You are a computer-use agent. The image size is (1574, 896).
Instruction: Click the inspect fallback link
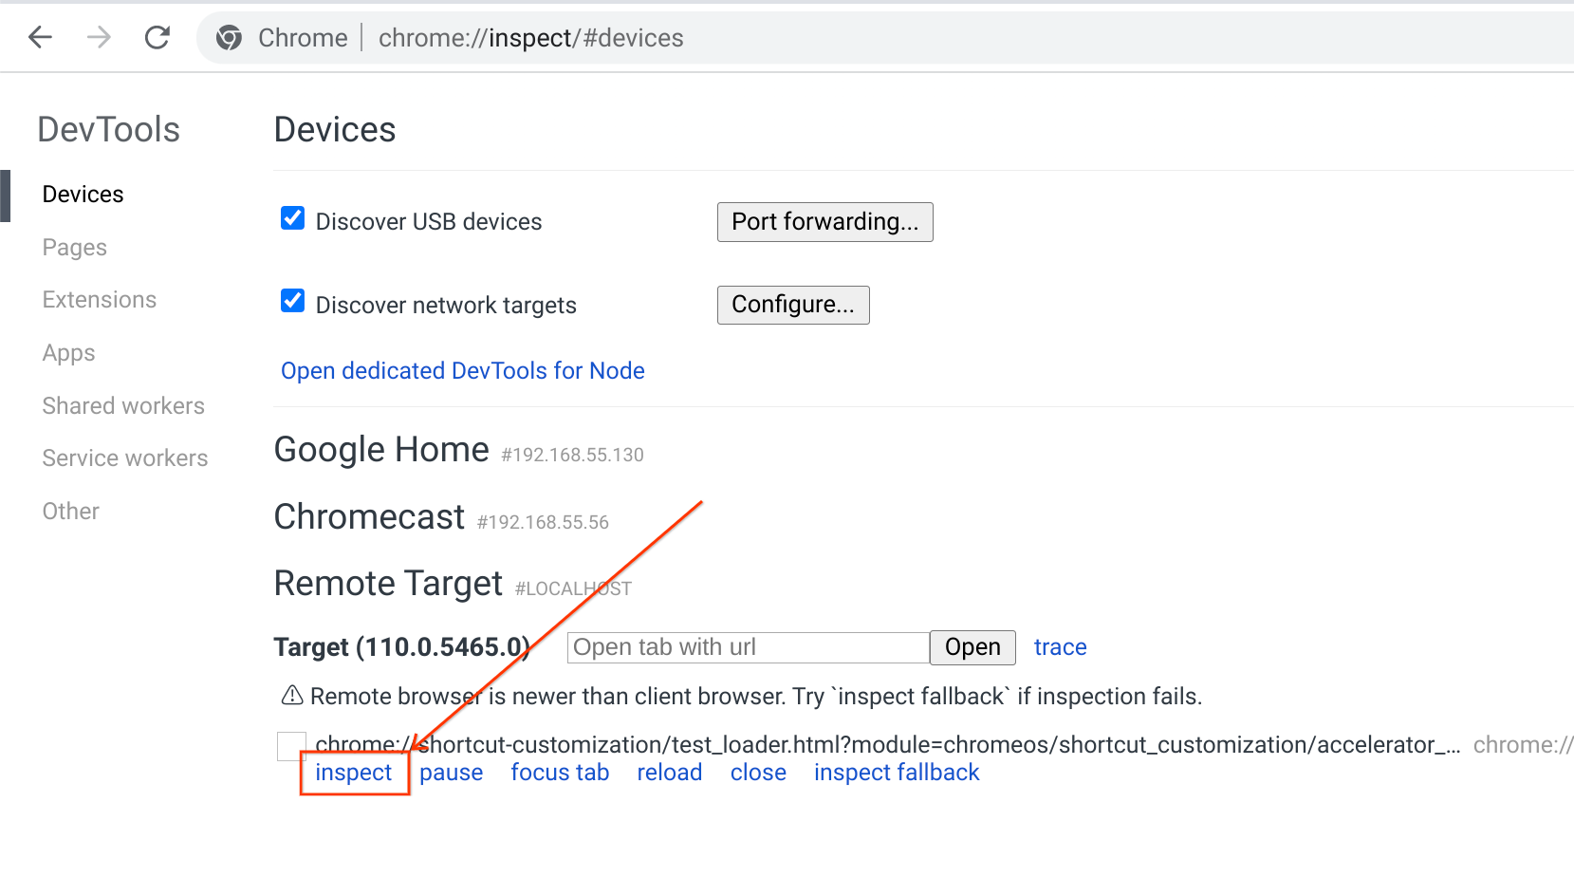click(x=897, y=773)
